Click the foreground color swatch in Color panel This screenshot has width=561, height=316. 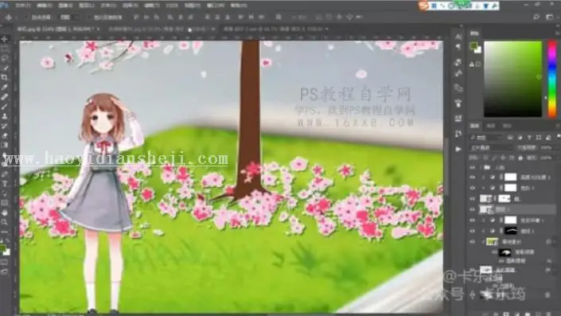474,46
